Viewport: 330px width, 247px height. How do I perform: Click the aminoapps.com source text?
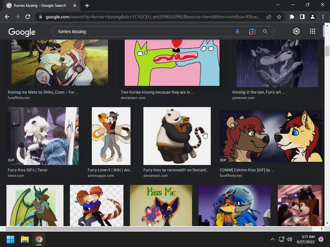click(101, 176)
